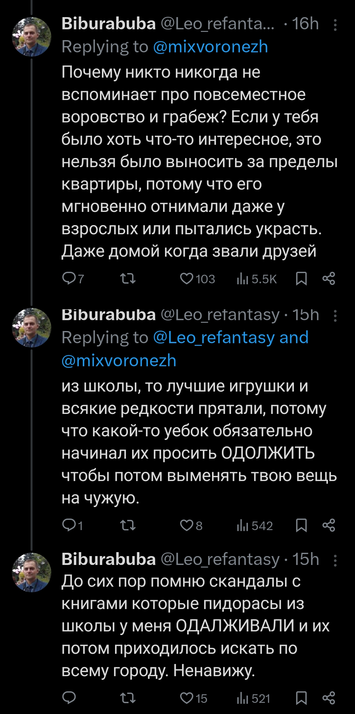The height and width of the screenshot is (714, 355).
Task: Share the last tweet with 521 views
Action: (x=329, y=698)
